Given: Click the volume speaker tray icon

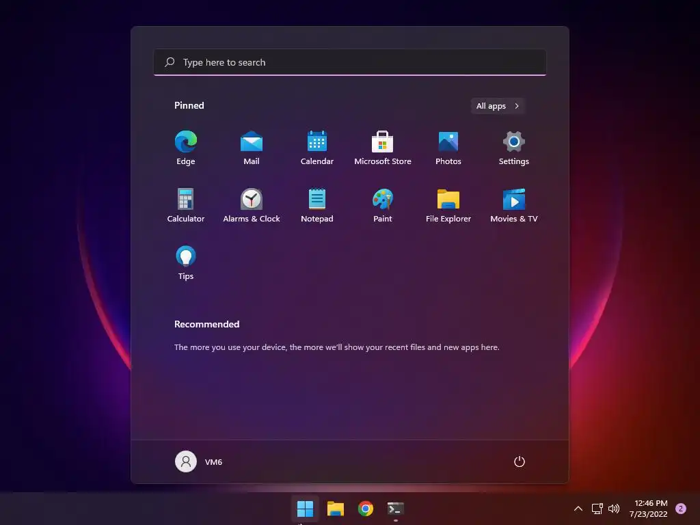Looking at the screenshot, I should pyautogui.click(x=614, y=509).
